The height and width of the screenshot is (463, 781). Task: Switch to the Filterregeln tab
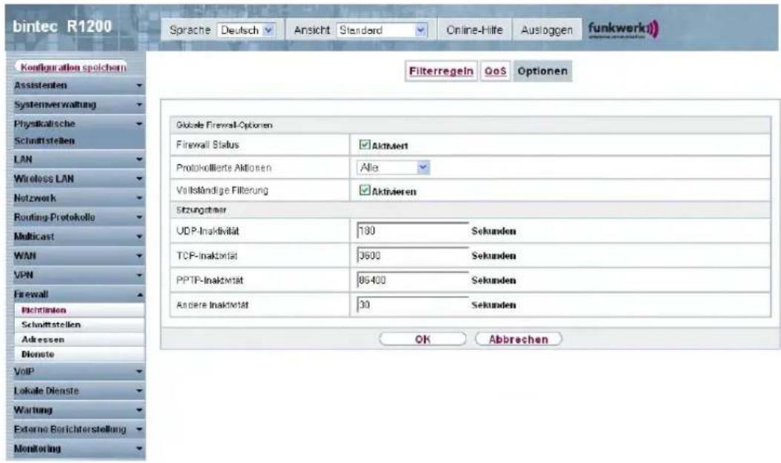[x=441, y=71]
